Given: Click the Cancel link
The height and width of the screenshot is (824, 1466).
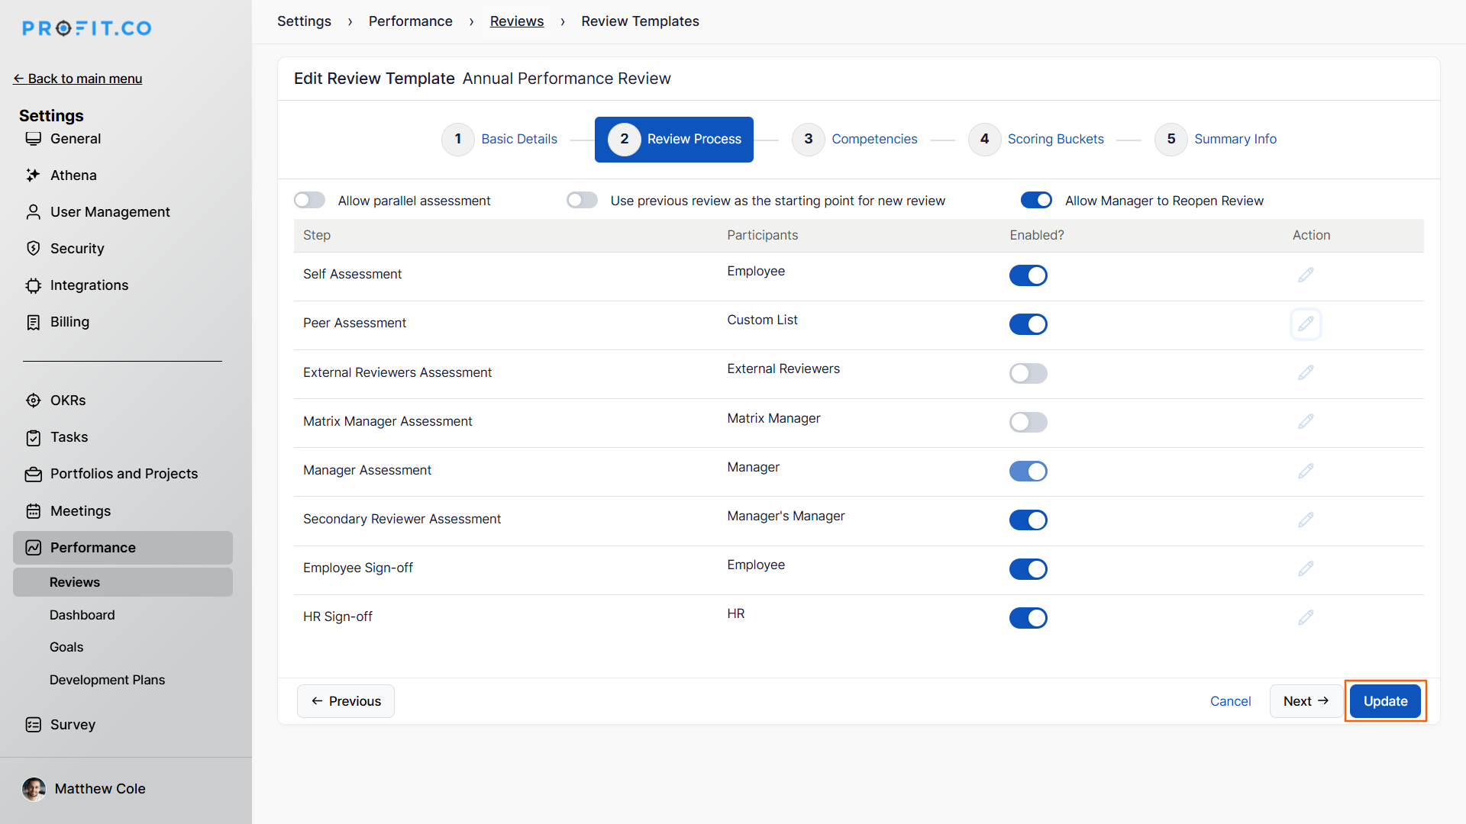Looking at the screenshot, I should (1230, 701).
